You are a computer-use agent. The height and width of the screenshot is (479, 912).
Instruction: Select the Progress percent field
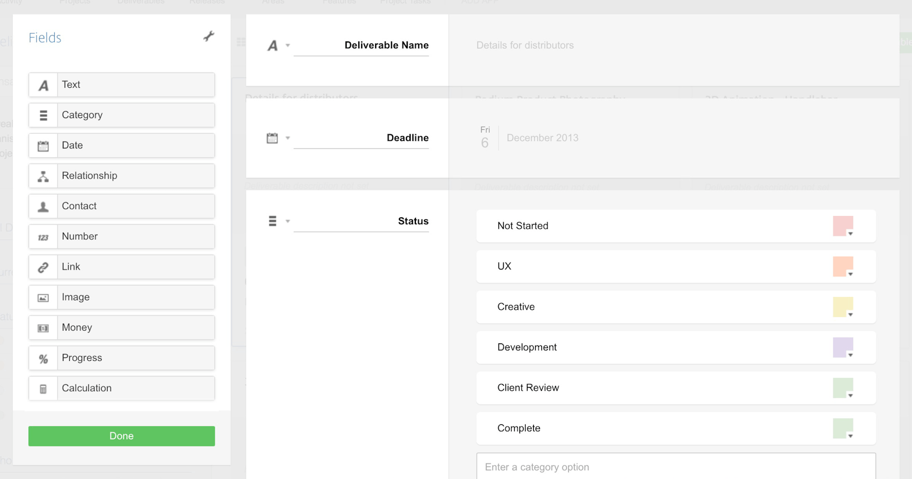pyautogui.click(x=122, y=358)
